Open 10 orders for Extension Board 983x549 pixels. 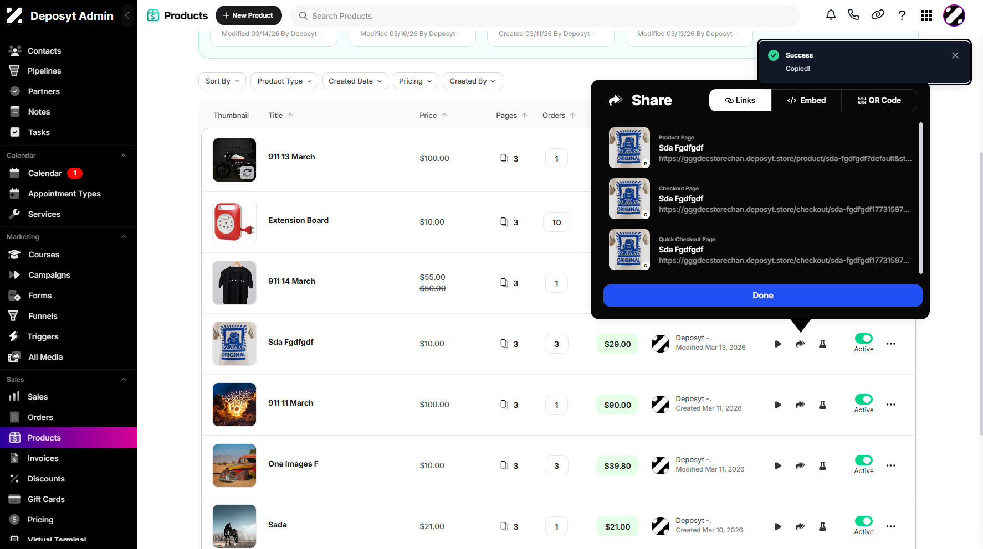pos(556,222)
